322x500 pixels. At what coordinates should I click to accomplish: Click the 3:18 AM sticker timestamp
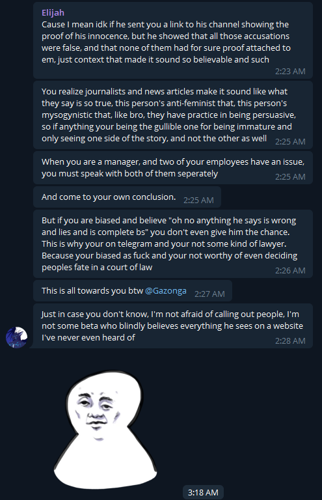[x=203, y=492]
